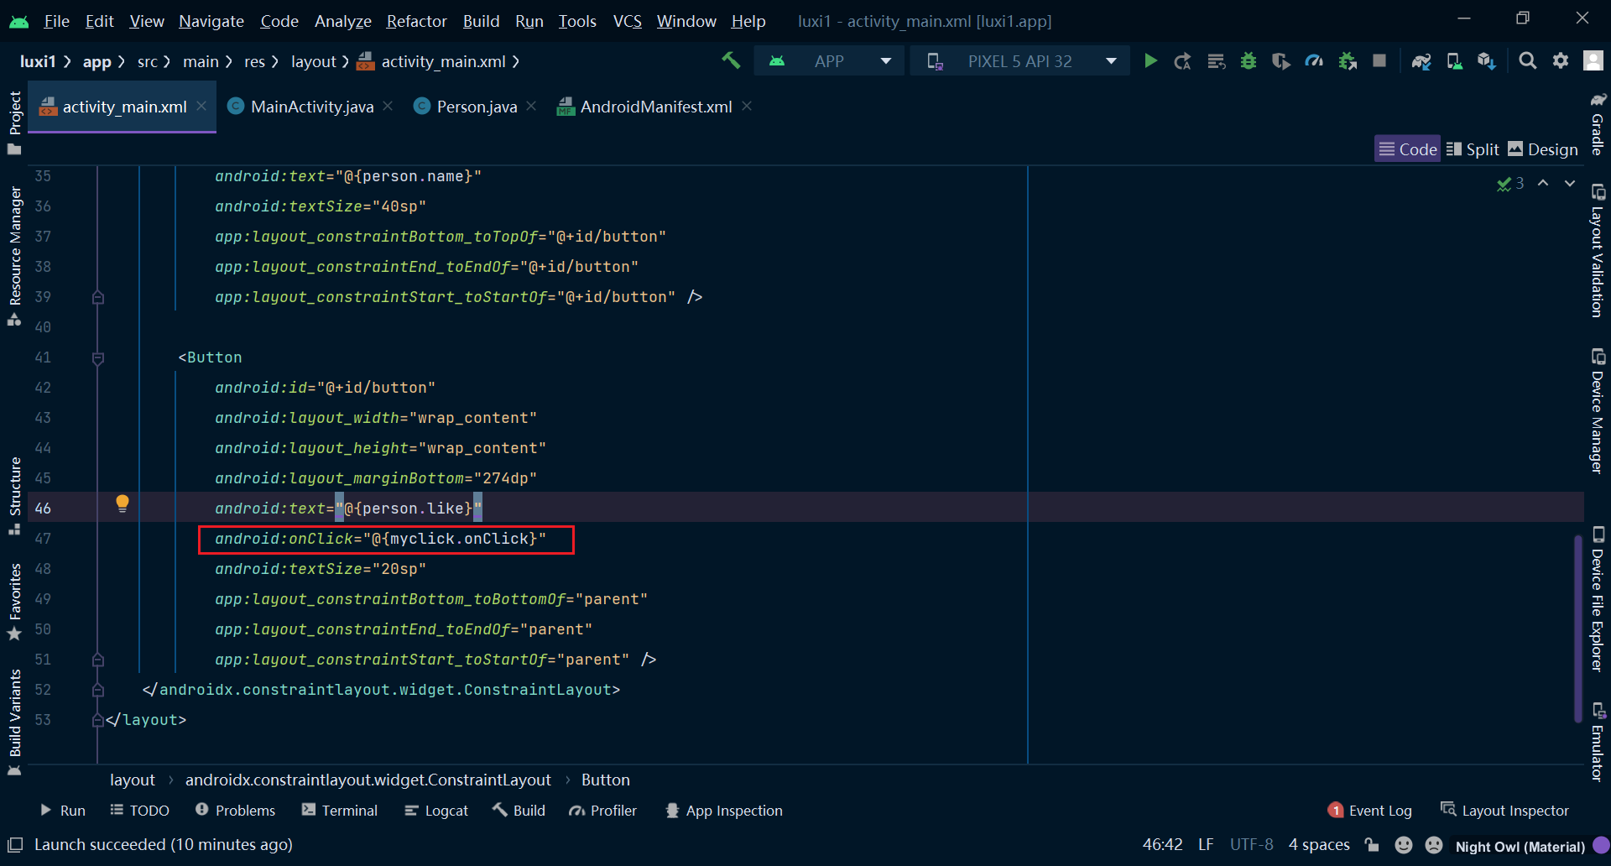
Task: Open the Device Manager toolbar icon
Action: coord(1454,60)
